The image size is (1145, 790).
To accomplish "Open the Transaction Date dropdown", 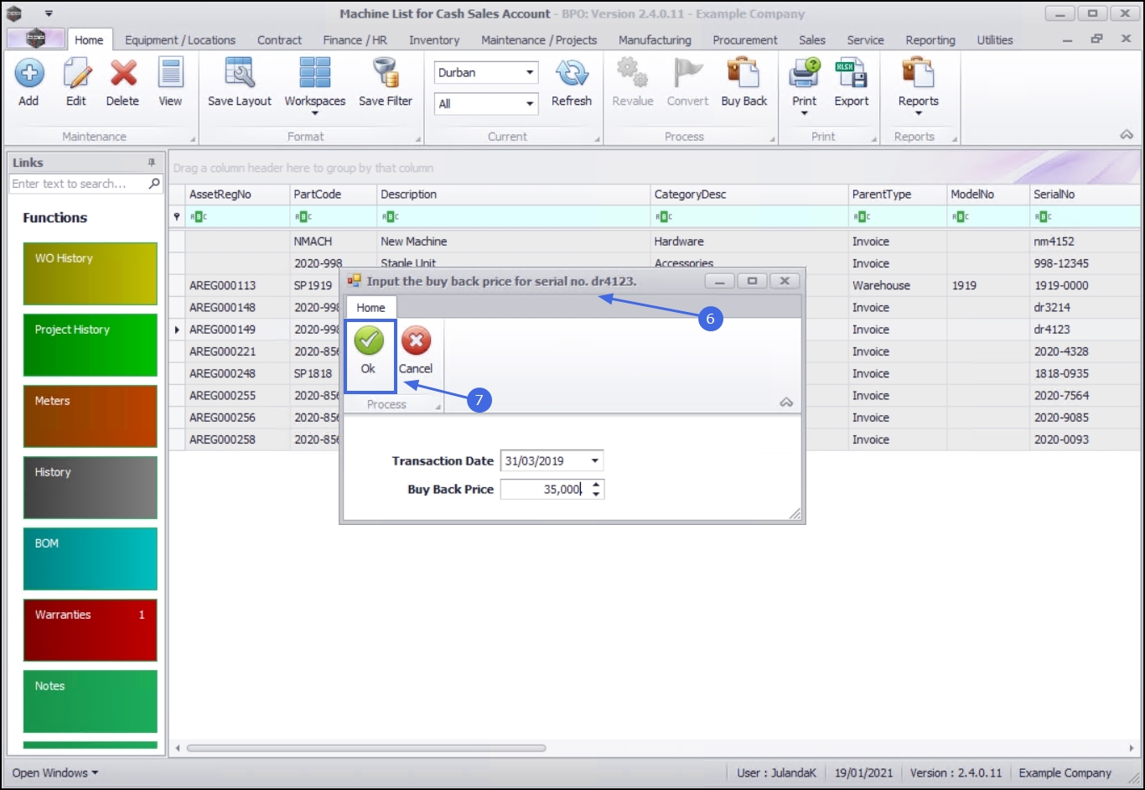I will pos(595,460).
